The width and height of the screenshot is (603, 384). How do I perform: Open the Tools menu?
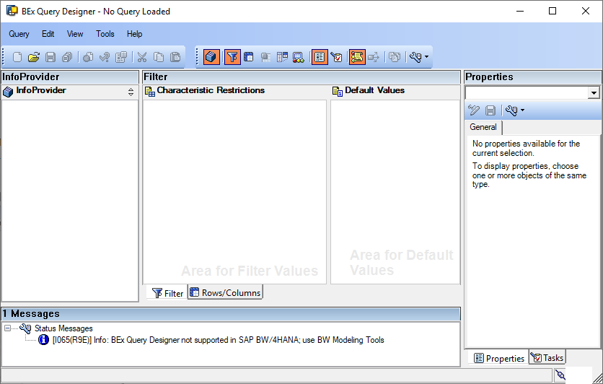pos(105,34)
